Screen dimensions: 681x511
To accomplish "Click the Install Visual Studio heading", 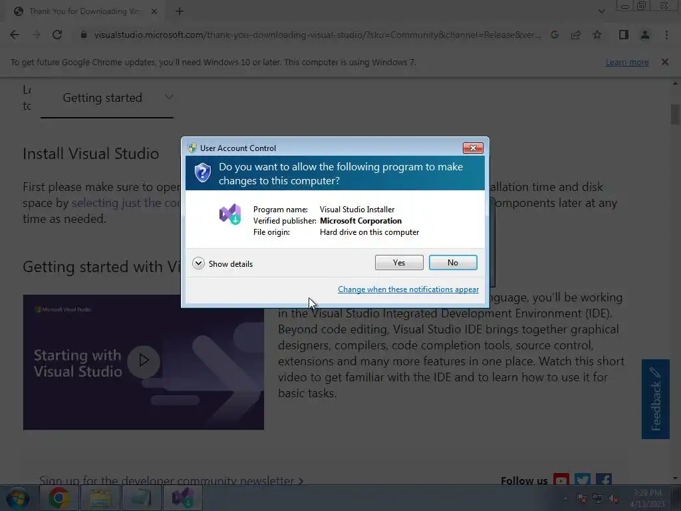I will coord(90,154).
